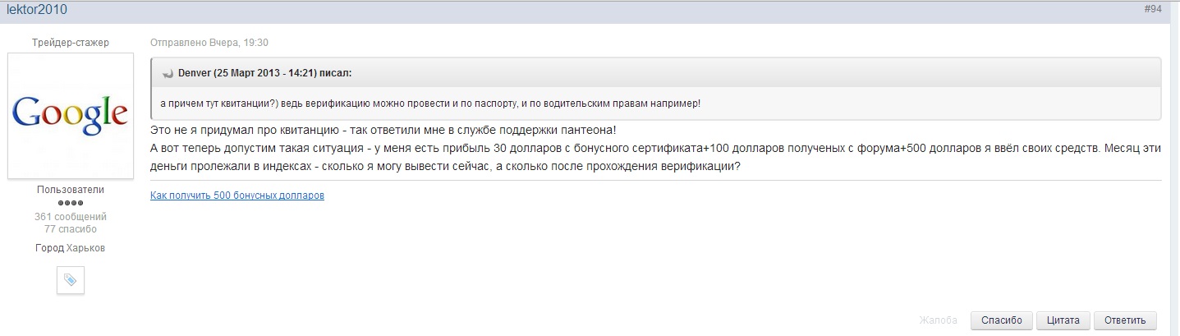This screenshot has width=1180, height=336.
Task: Click the post body text about пантеона
Action: (x=383, y=131)
